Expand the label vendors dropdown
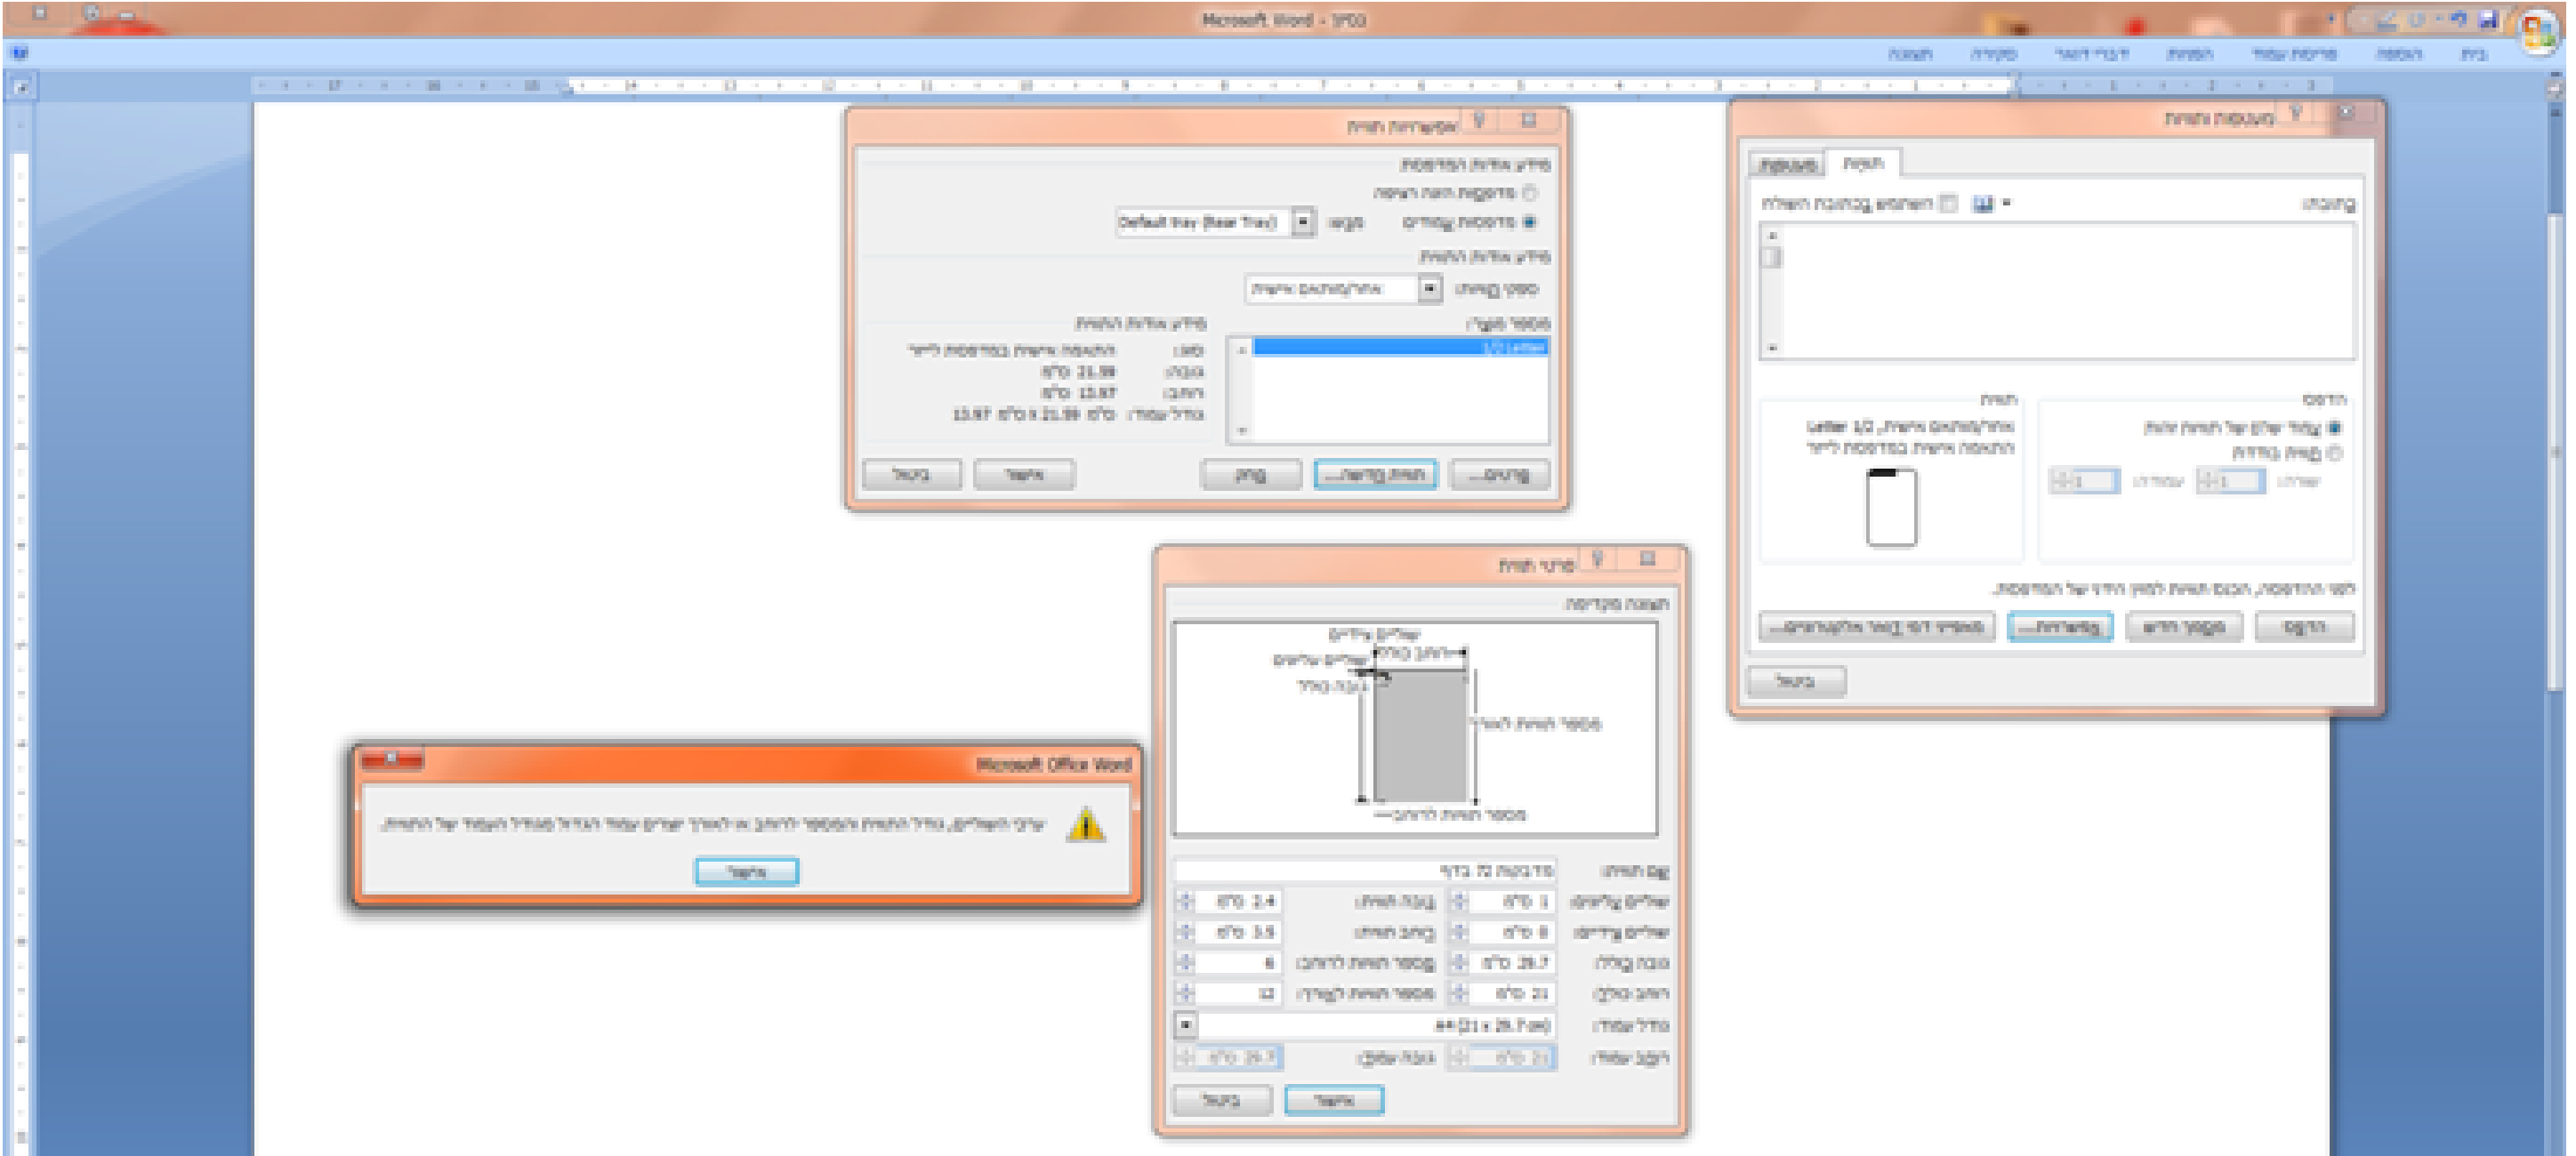Image resolution: width=2576 pixels, height=1156 pixels. 1430,289
